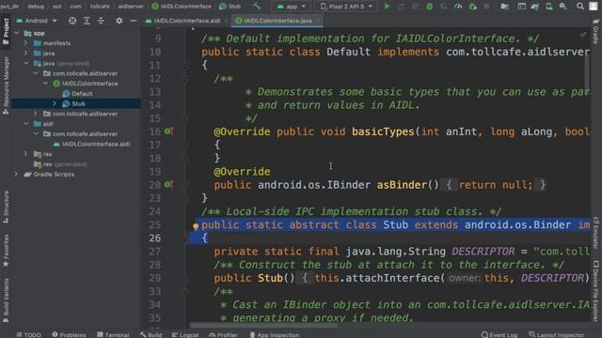602x338 pixels.
Task: Expand Gradle Scripts node
Action: tap(17, 174)
